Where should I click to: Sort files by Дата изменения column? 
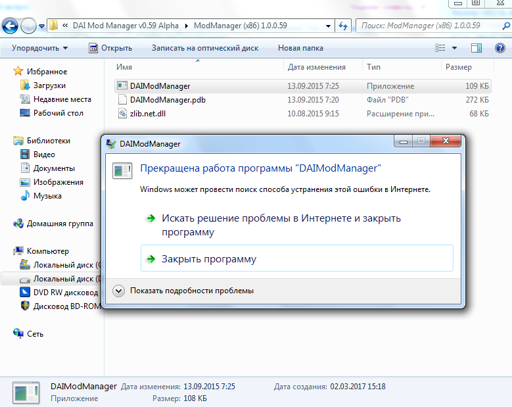(316, 67)
